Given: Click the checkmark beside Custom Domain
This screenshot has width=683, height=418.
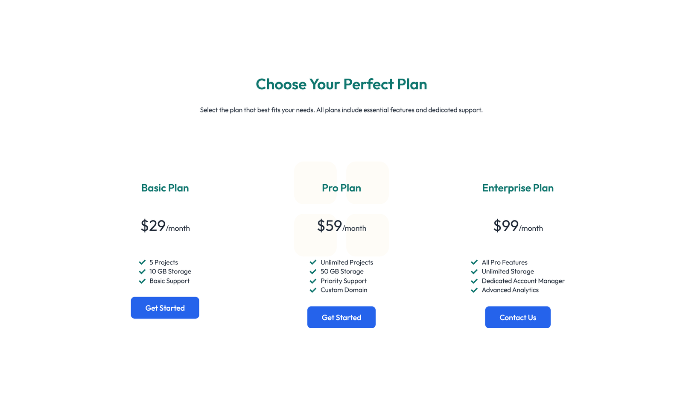Looking at the screenshot, I should (313, 290).
